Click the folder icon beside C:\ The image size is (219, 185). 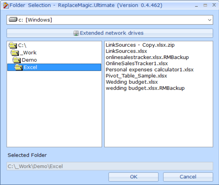click(x=13, y=45)
